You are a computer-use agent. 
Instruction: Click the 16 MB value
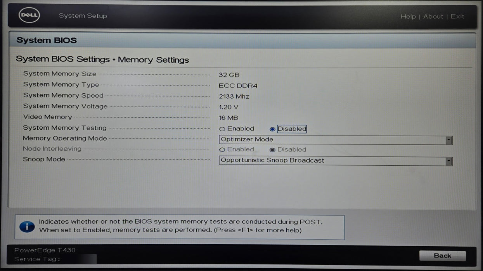pyautogui.click(x=229, y=118)
